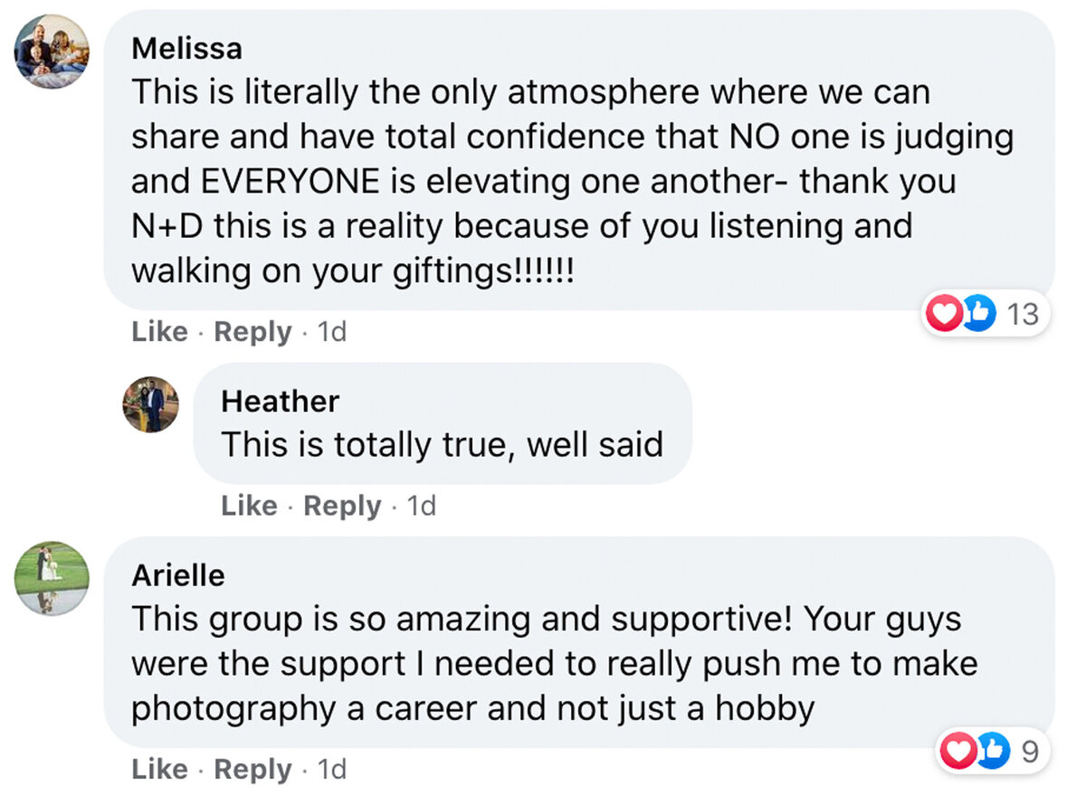1086x787 pixels.
Task: Reply to Melissa's comment
Action: click(x=252, y=332)
